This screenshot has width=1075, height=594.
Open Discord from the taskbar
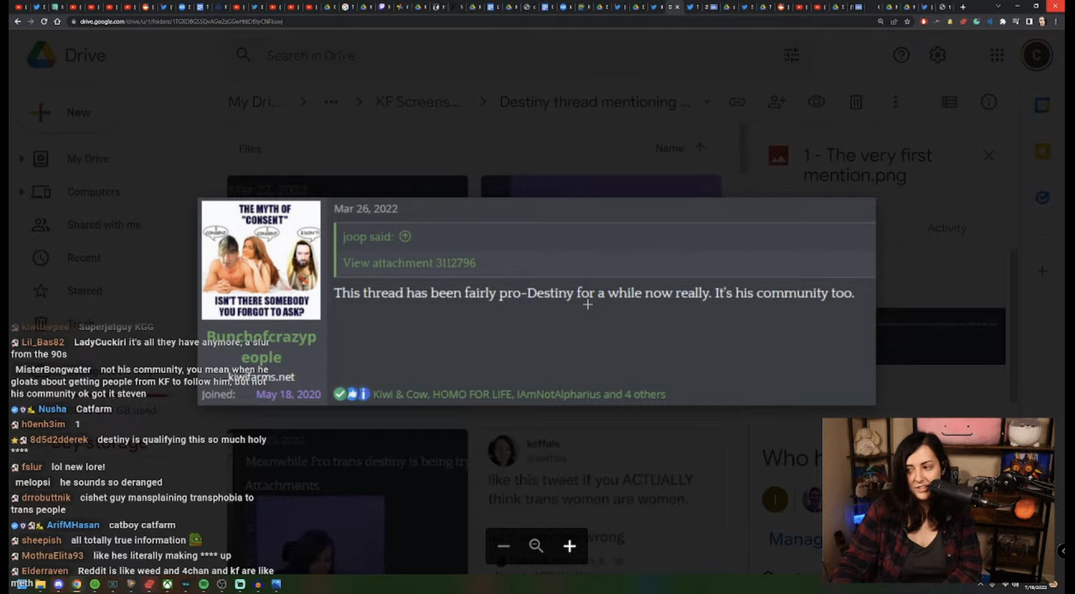[x=58, y=584]
